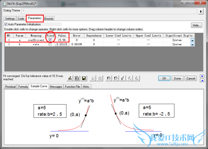Click the Dependency cell for parameter b
208x149 pixels.
pos(94,44)
